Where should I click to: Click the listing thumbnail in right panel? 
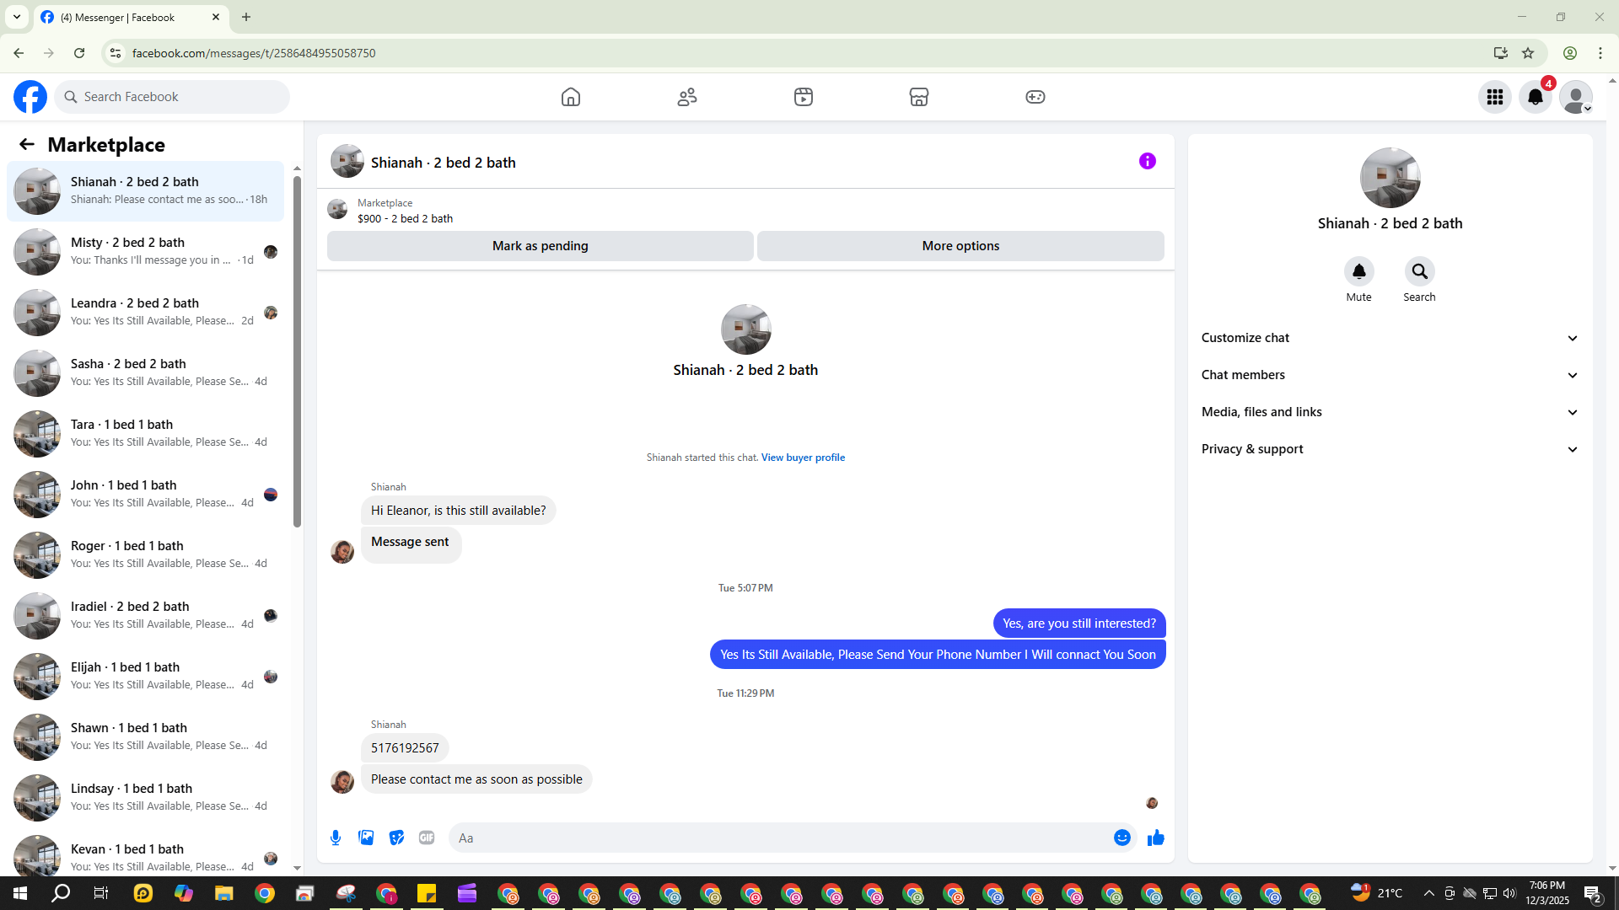[x=1390, y=178]
